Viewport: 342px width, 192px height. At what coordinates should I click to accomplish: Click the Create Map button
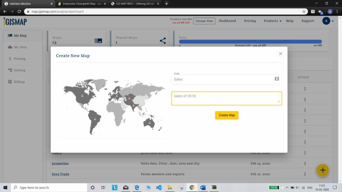click(x=227, y=115)
